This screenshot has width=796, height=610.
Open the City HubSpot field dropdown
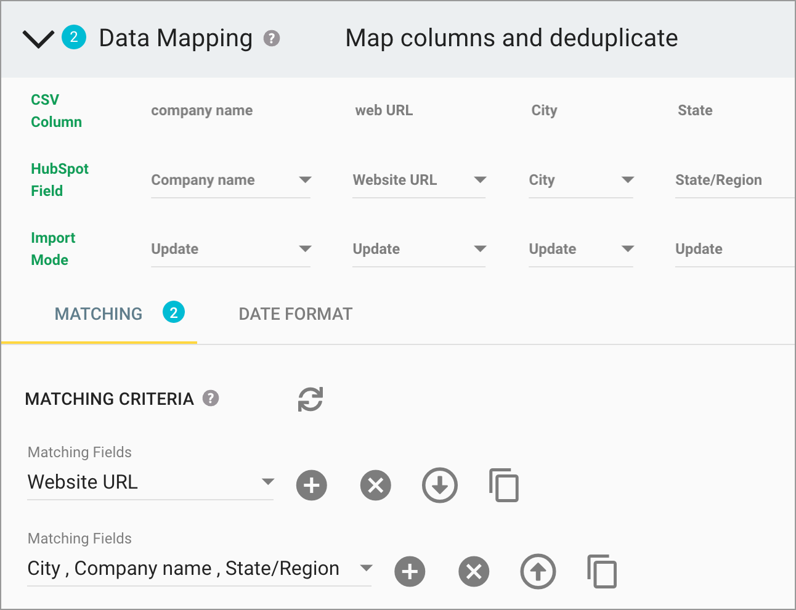click(x=581, y=180)
